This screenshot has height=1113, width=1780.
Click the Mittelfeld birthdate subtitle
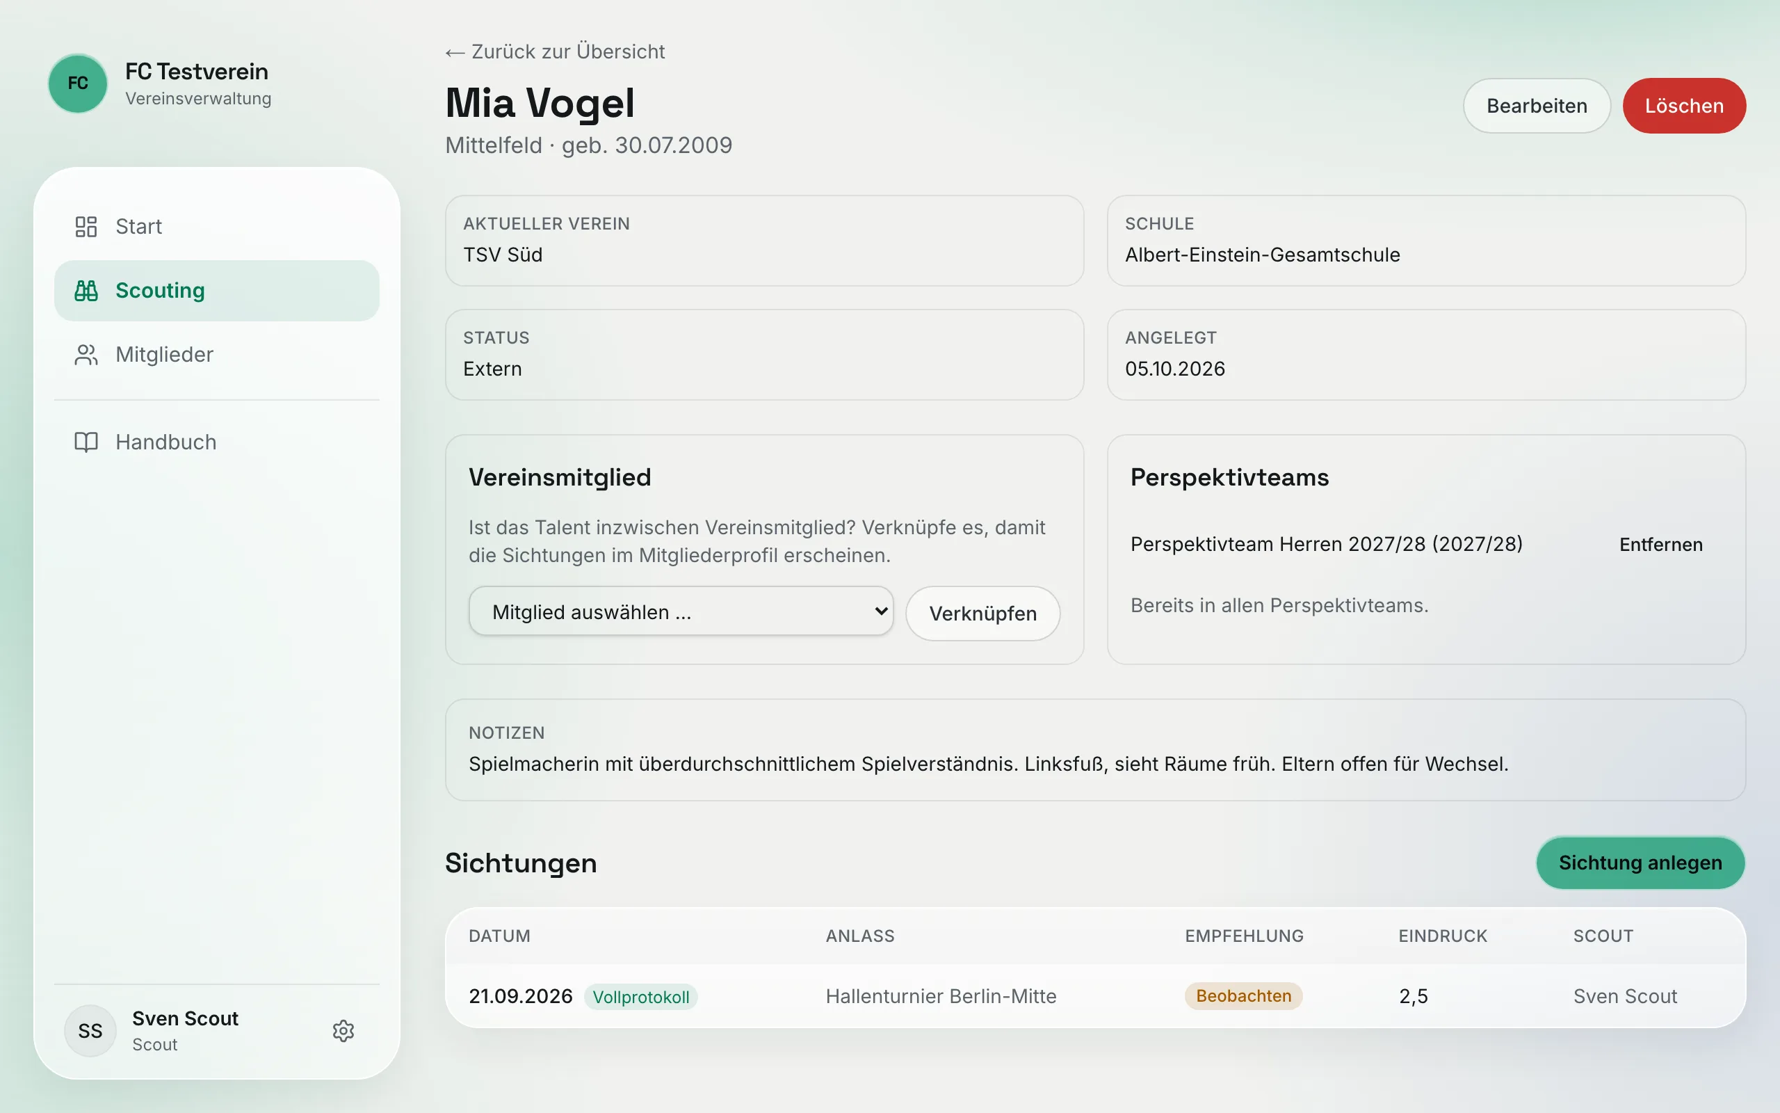pos(588,146)
